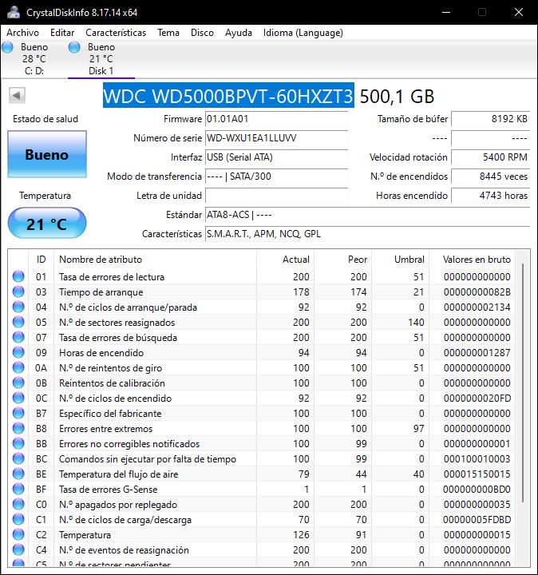Open the Disco menu
The height and width of the screenshot is (575, 538).
click(202, 33)
